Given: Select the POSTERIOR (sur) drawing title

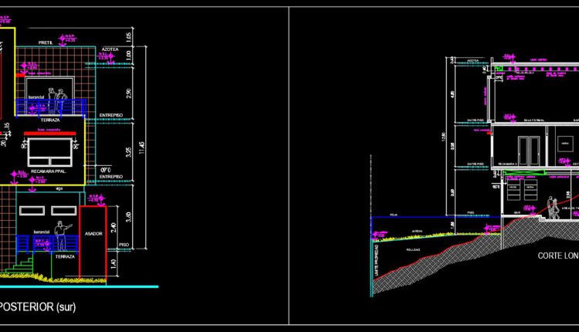Looking at the screenshot, I should tap(37, 307).
